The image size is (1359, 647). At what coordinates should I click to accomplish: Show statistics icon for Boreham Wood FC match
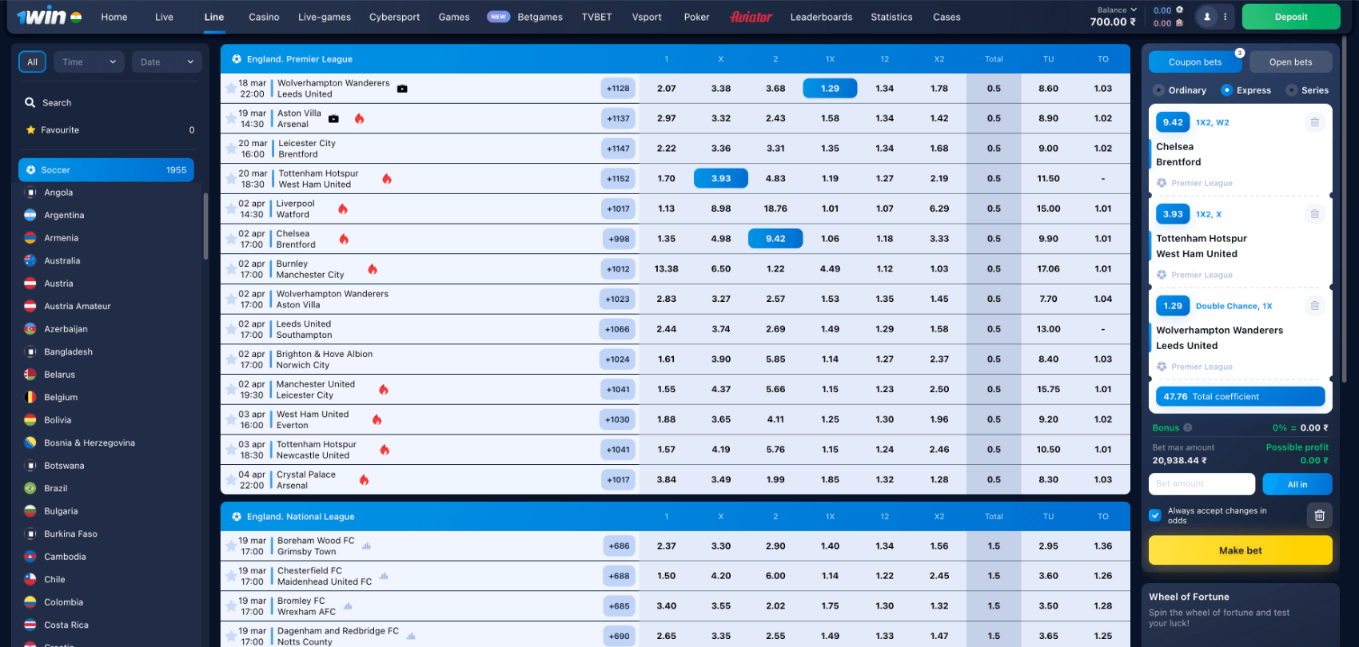[x=367, y=546]
